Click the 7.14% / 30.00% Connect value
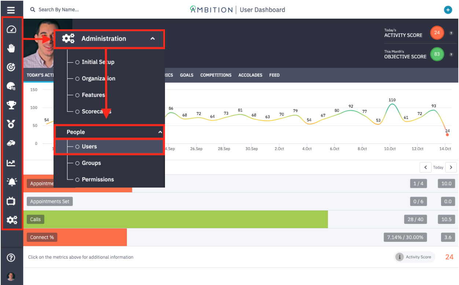459x285 pixels. [405, 237]
